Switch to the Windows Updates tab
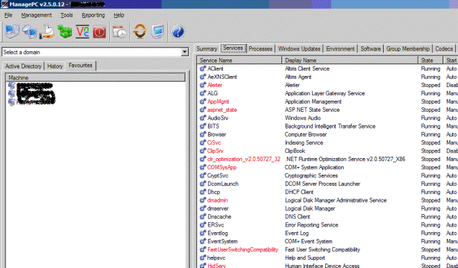 [x=299, y=49]
